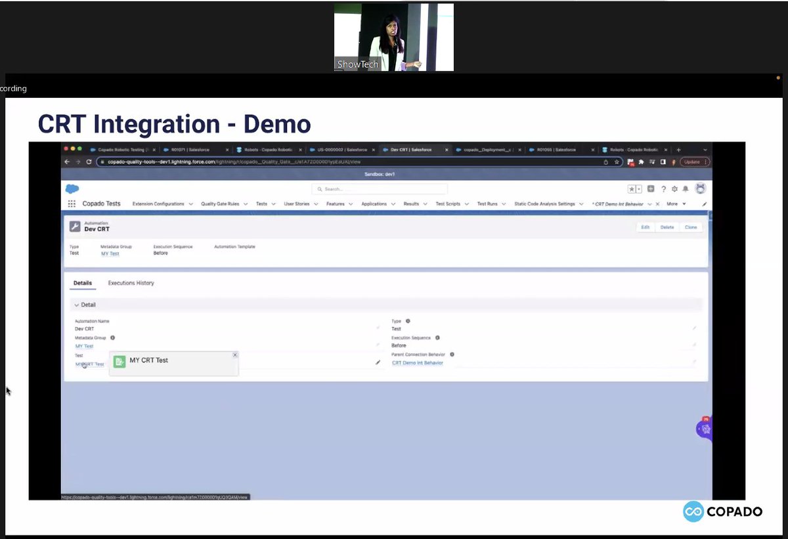Click the green MY CRT Test icon
The image size is (788, 539).
click(120, 361)
